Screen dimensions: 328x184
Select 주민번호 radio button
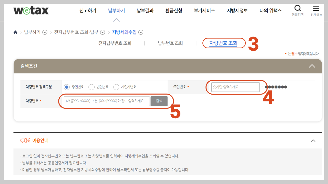(67, 87)
